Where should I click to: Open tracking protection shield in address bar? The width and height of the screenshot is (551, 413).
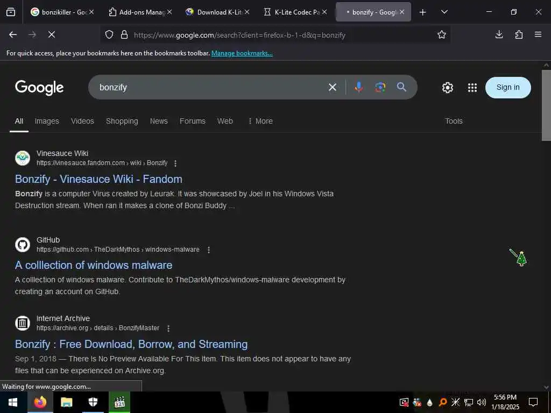109,34
